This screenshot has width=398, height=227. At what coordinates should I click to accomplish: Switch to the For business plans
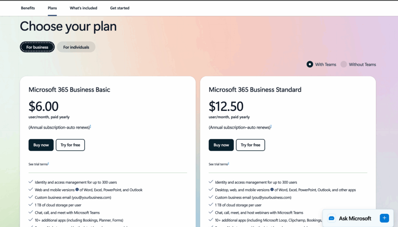pyautogui.click(x=37, y=47)
